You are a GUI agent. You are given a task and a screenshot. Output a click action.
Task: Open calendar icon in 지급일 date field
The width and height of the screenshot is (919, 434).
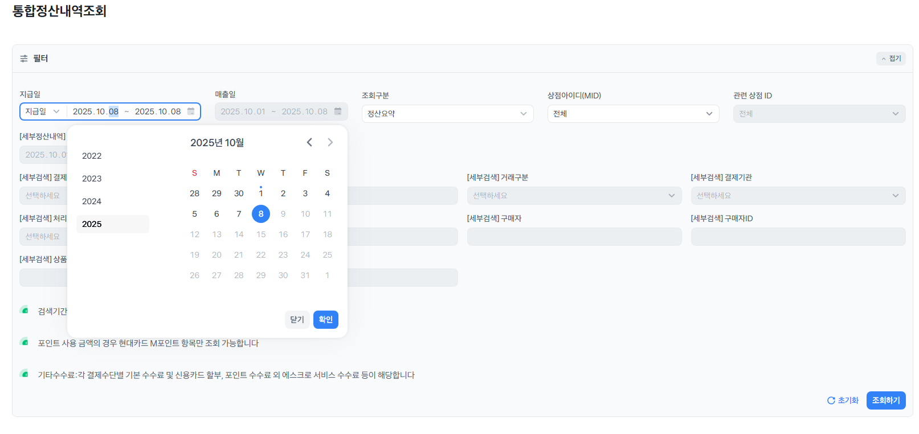click(x=191, y=111)
